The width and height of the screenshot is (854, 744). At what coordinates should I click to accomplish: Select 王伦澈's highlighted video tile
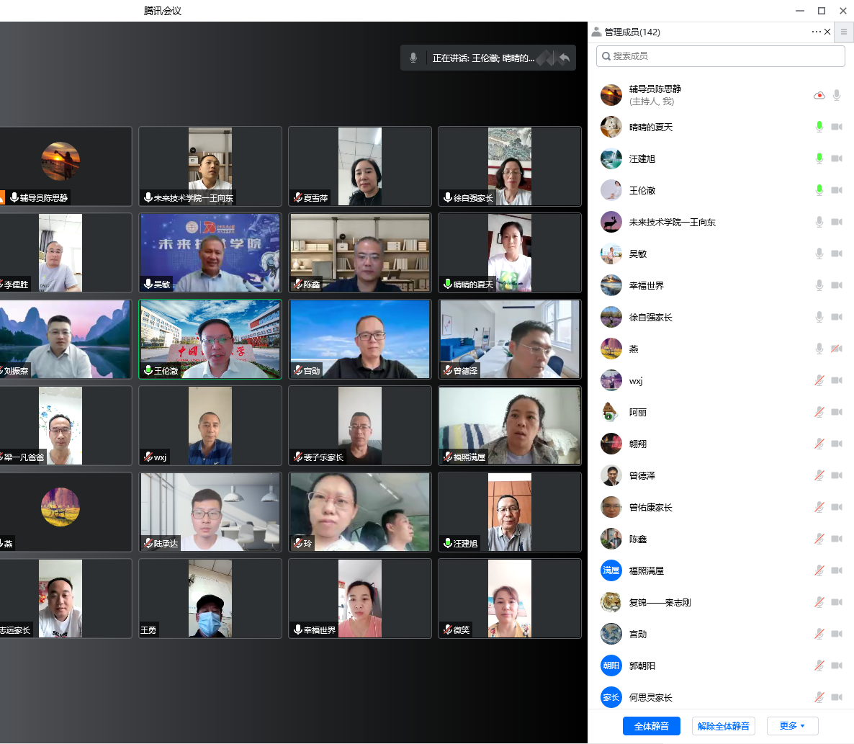pos(210,339)
